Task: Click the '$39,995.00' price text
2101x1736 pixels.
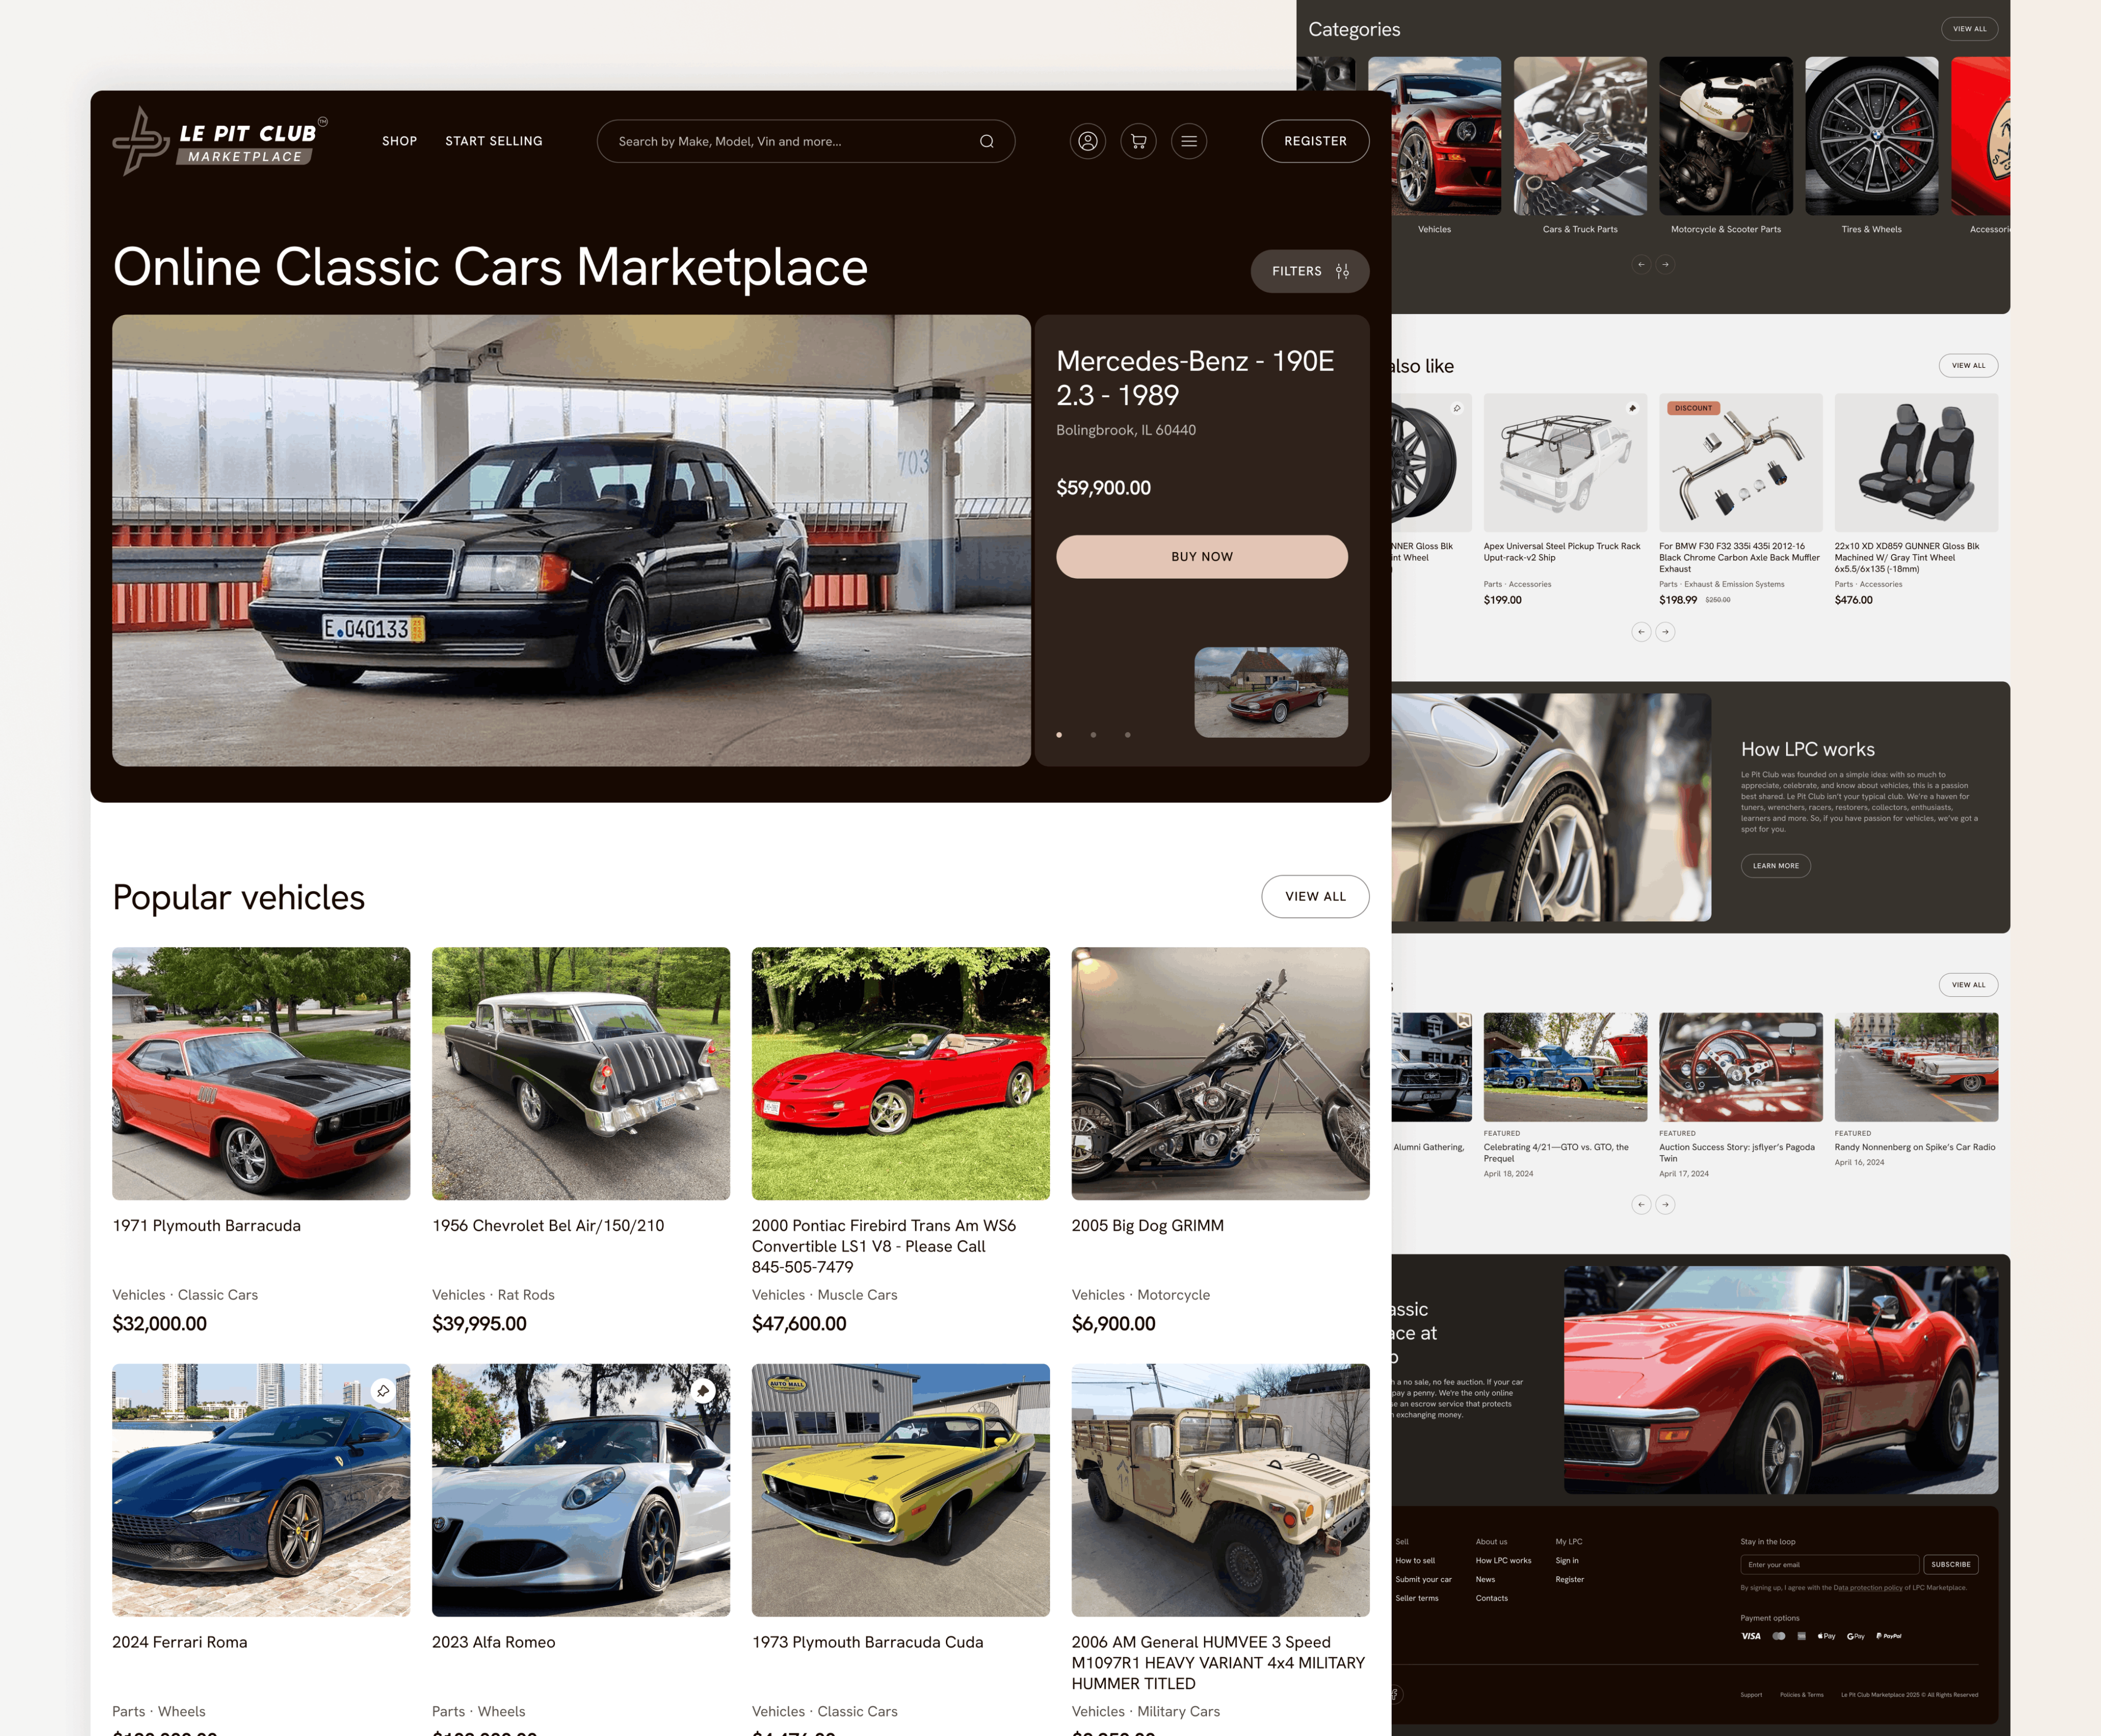Action: pyautogui.click(x=479, y=1323)
